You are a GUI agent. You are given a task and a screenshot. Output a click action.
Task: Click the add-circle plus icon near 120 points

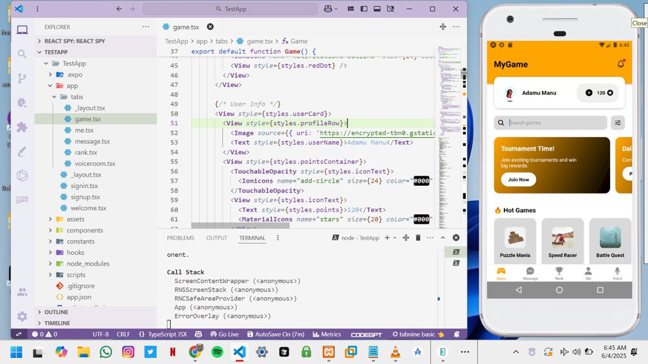point(589,93)
